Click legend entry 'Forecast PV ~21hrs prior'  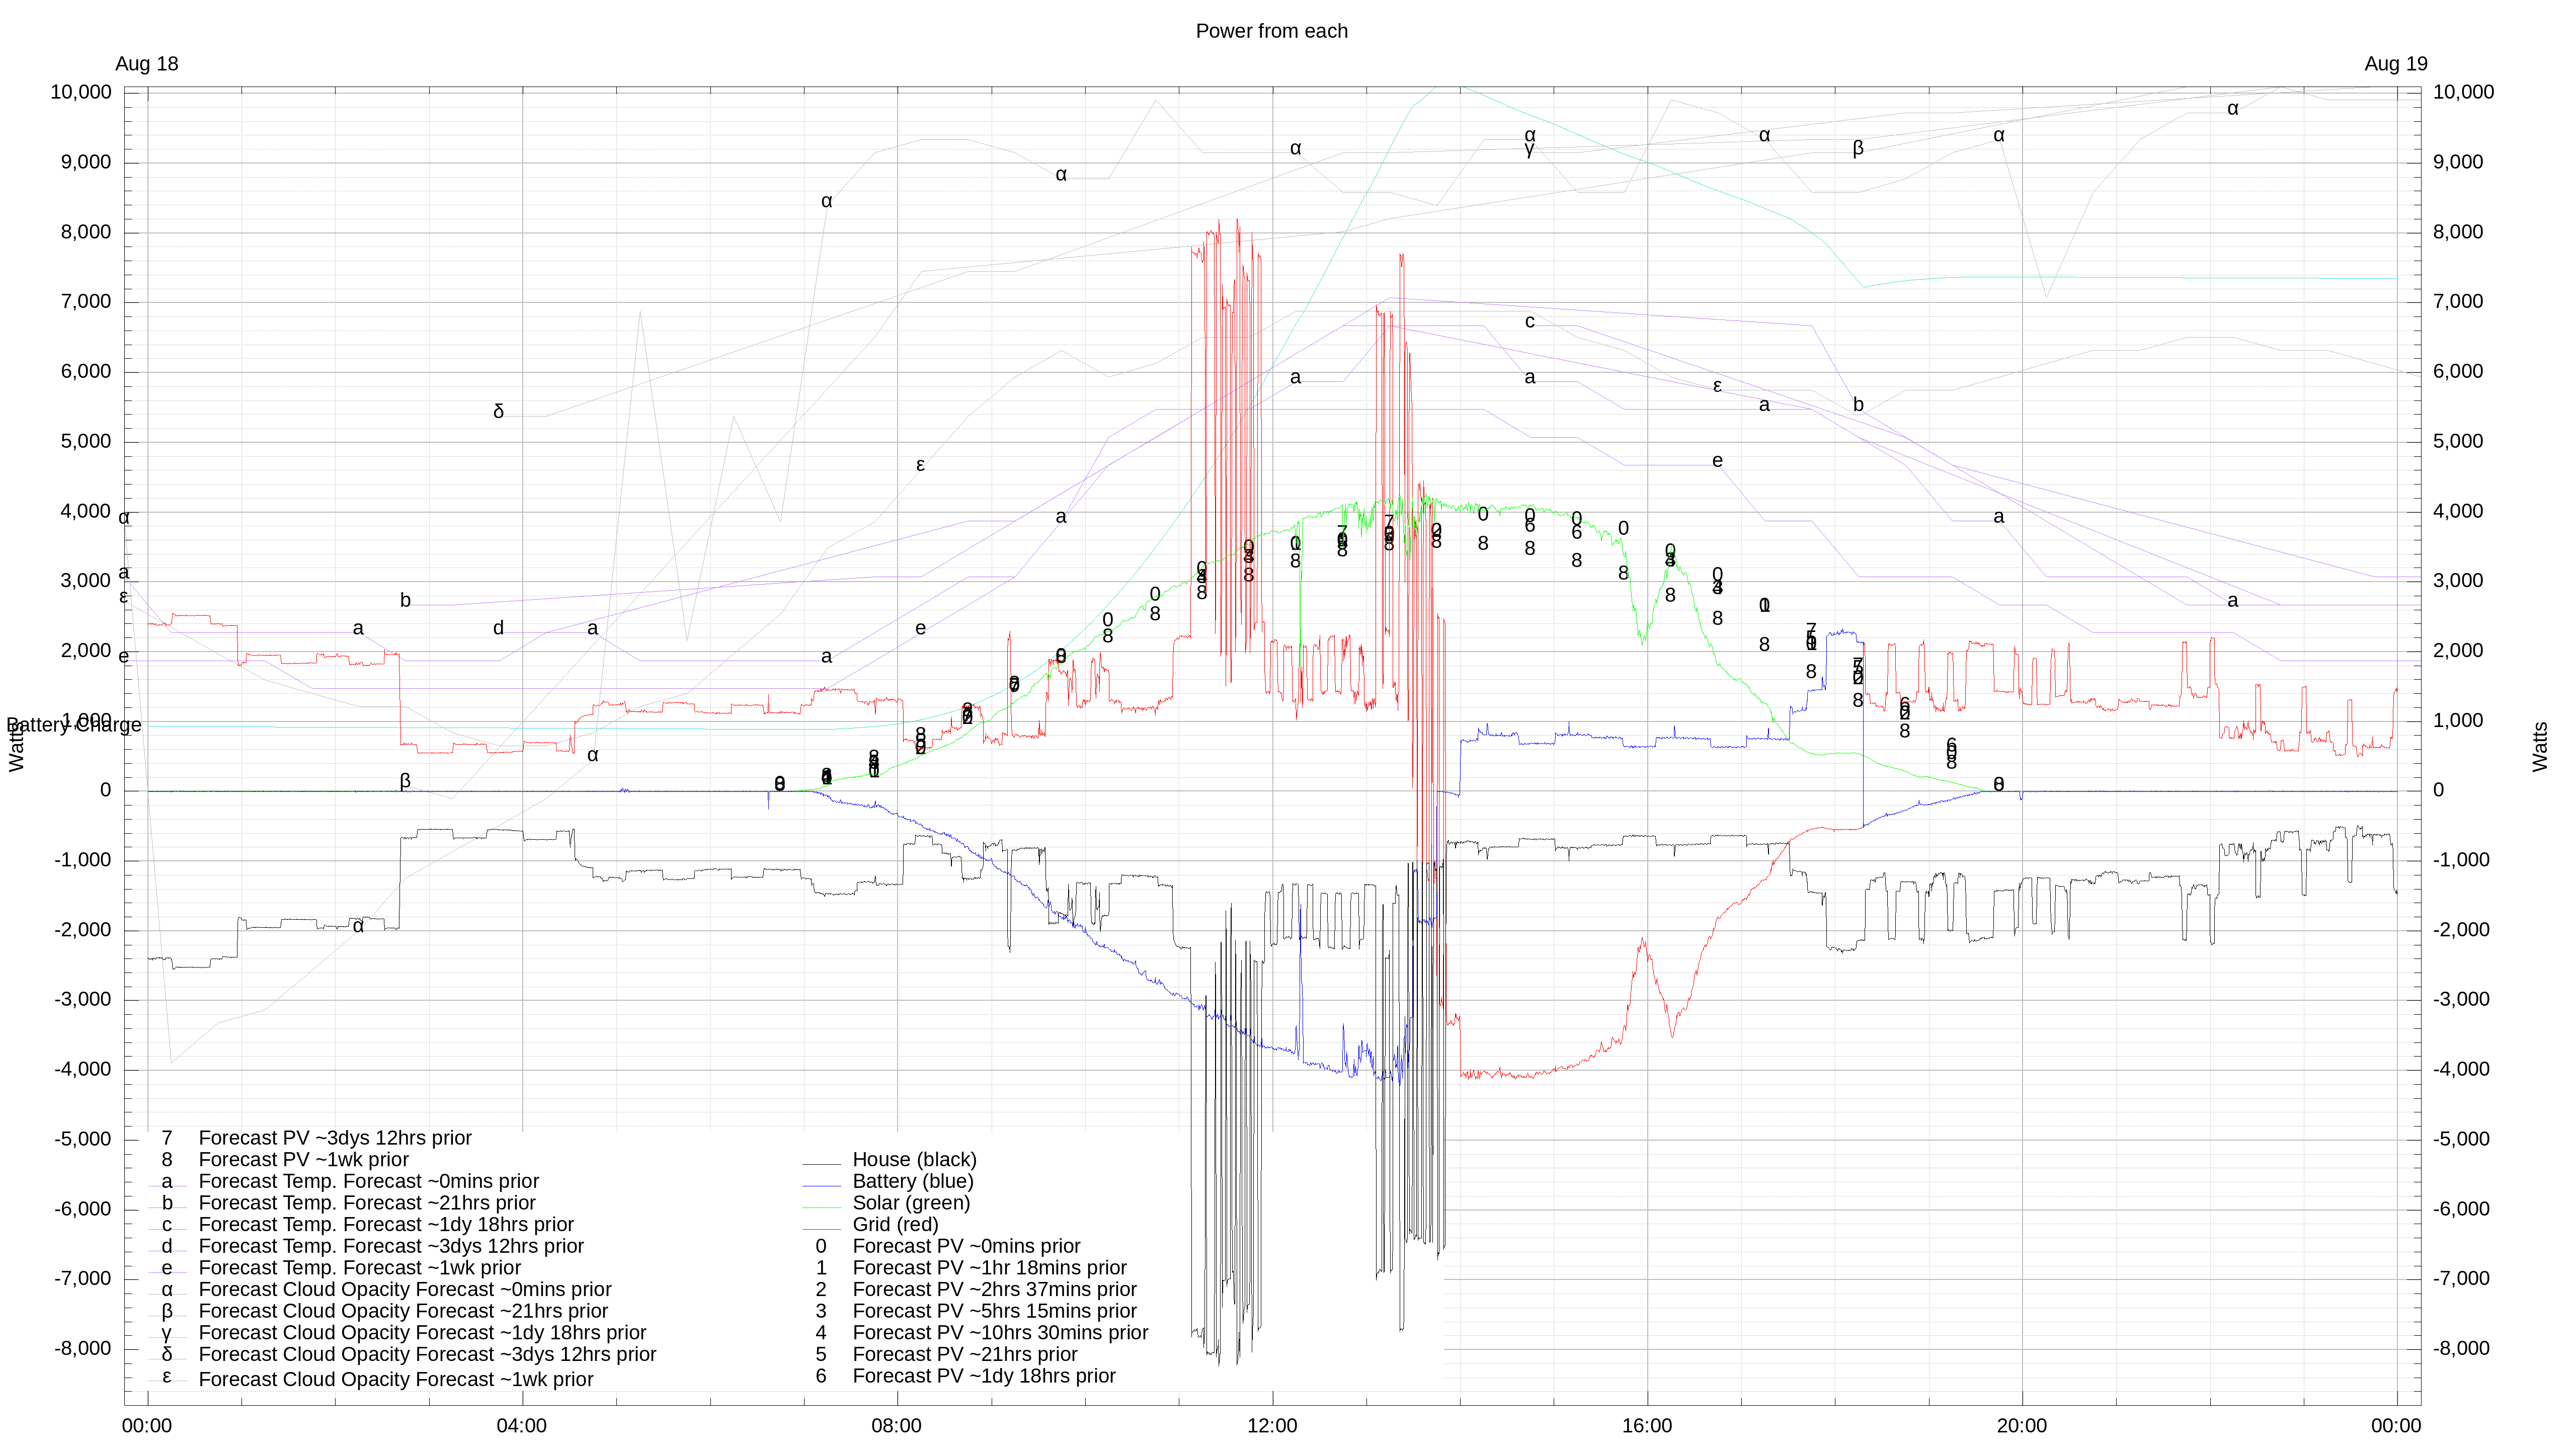(965, 1354)
